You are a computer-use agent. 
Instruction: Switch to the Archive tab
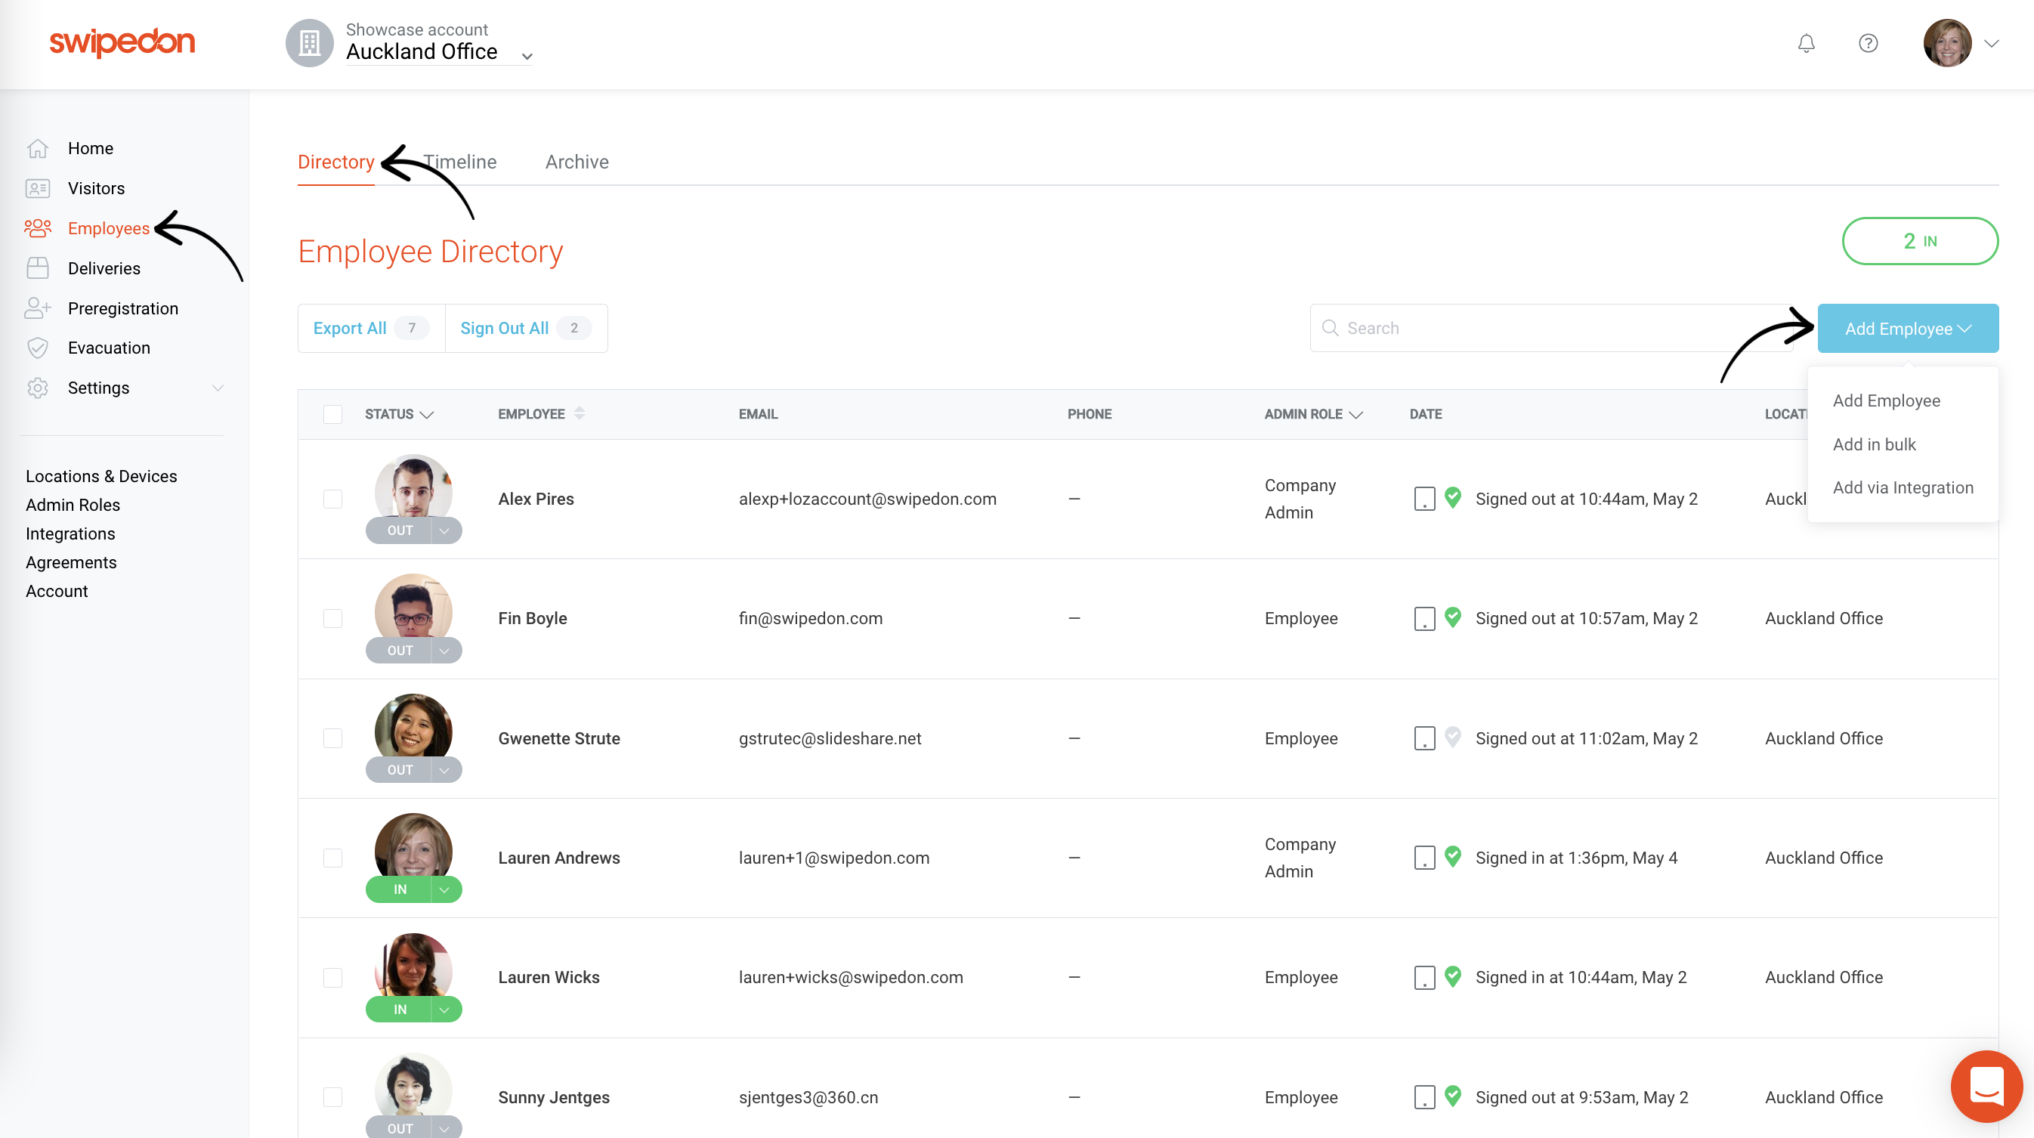[x=577, y=162]
